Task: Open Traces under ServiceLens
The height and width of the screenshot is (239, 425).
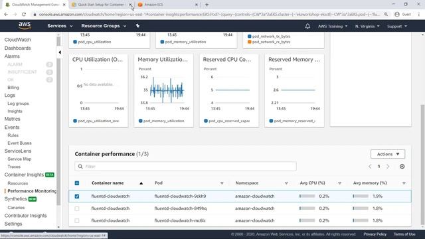Action: click(14, 167)
